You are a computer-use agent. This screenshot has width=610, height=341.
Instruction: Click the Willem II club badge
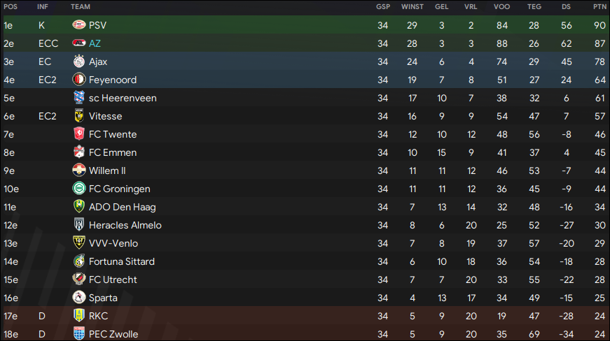pyautogui.click(x=79, y=170)
